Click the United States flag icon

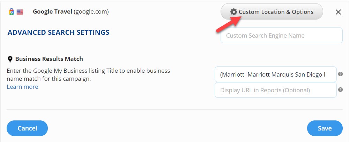[20, 12]
